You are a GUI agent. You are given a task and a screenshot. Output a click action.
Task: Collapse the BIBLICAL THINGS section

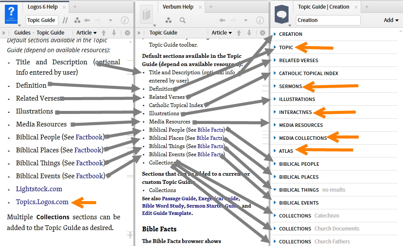coord(275,190)
